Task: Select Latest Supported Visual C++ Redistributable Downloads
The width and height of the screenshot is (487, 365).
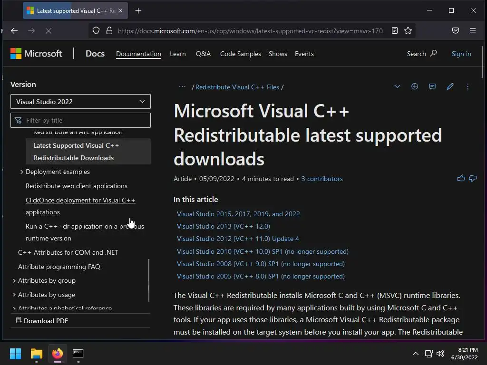Action: coord(88,152)
